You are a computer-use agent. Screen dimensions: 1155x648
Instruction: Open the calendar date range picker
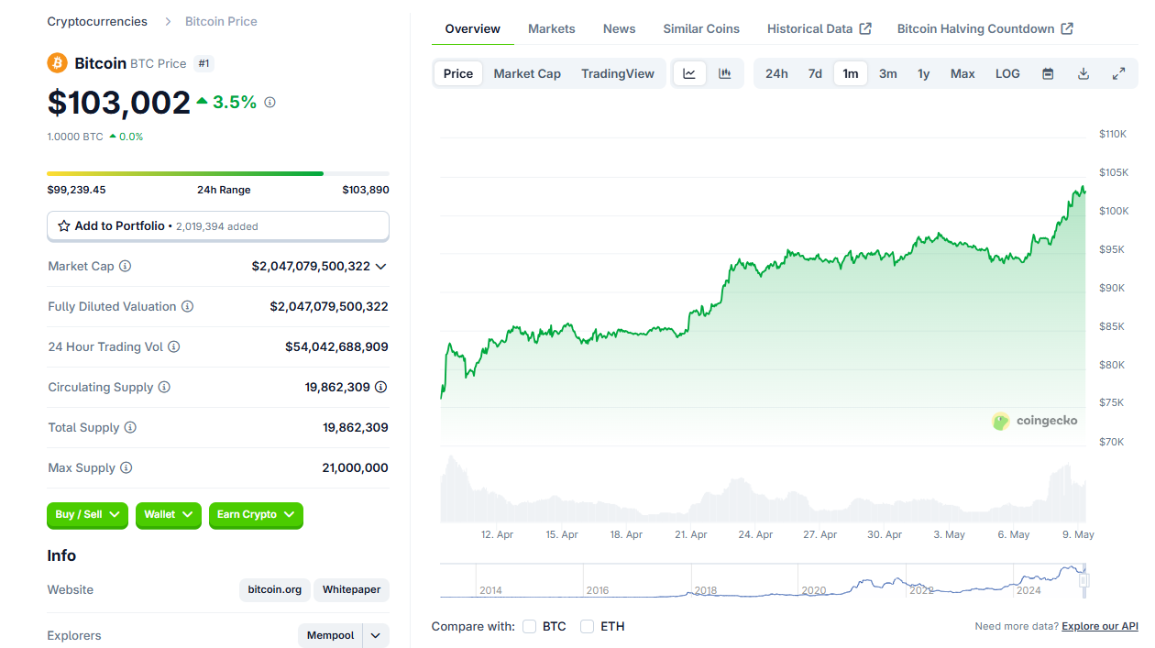(1048, 73)
